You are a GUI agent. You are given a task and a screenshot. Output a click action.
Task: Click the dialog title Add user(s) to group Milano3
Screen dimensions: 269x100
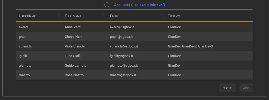coord(139,5)
